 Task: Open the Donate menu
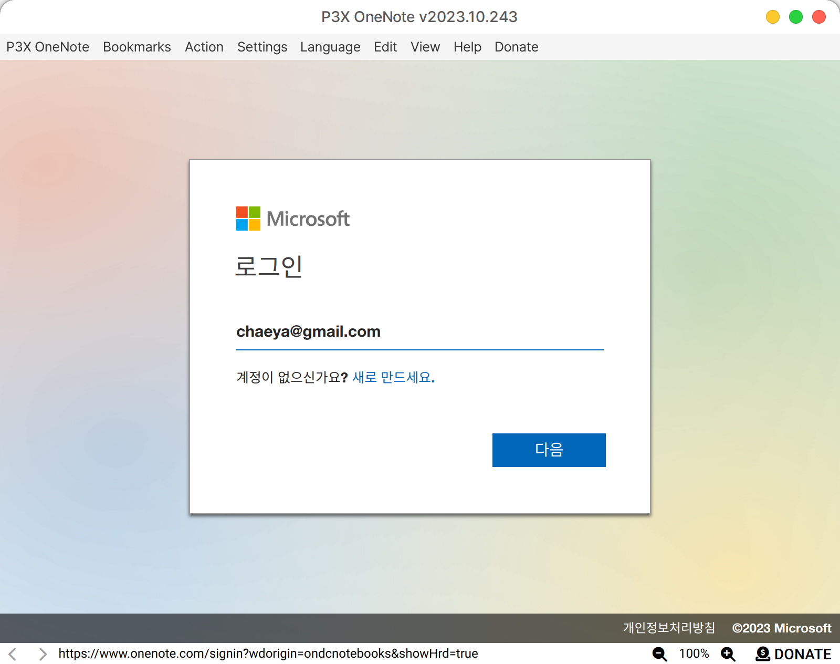coord(517,47)
